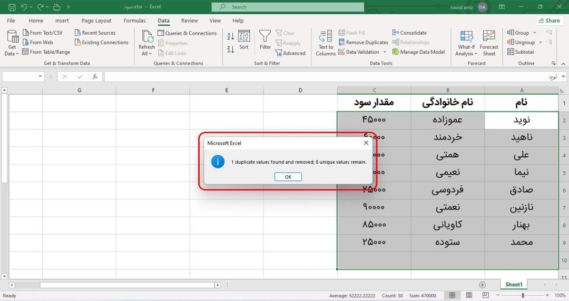Switch to the Insert tab
The image size is (569, 301).
62,21
